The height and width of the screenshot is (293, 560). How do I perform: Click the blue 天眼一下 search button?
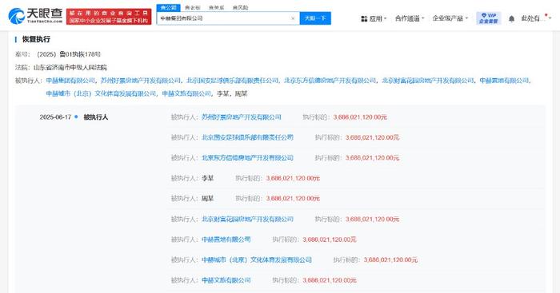pyautogui.click(x=315, y=18)
